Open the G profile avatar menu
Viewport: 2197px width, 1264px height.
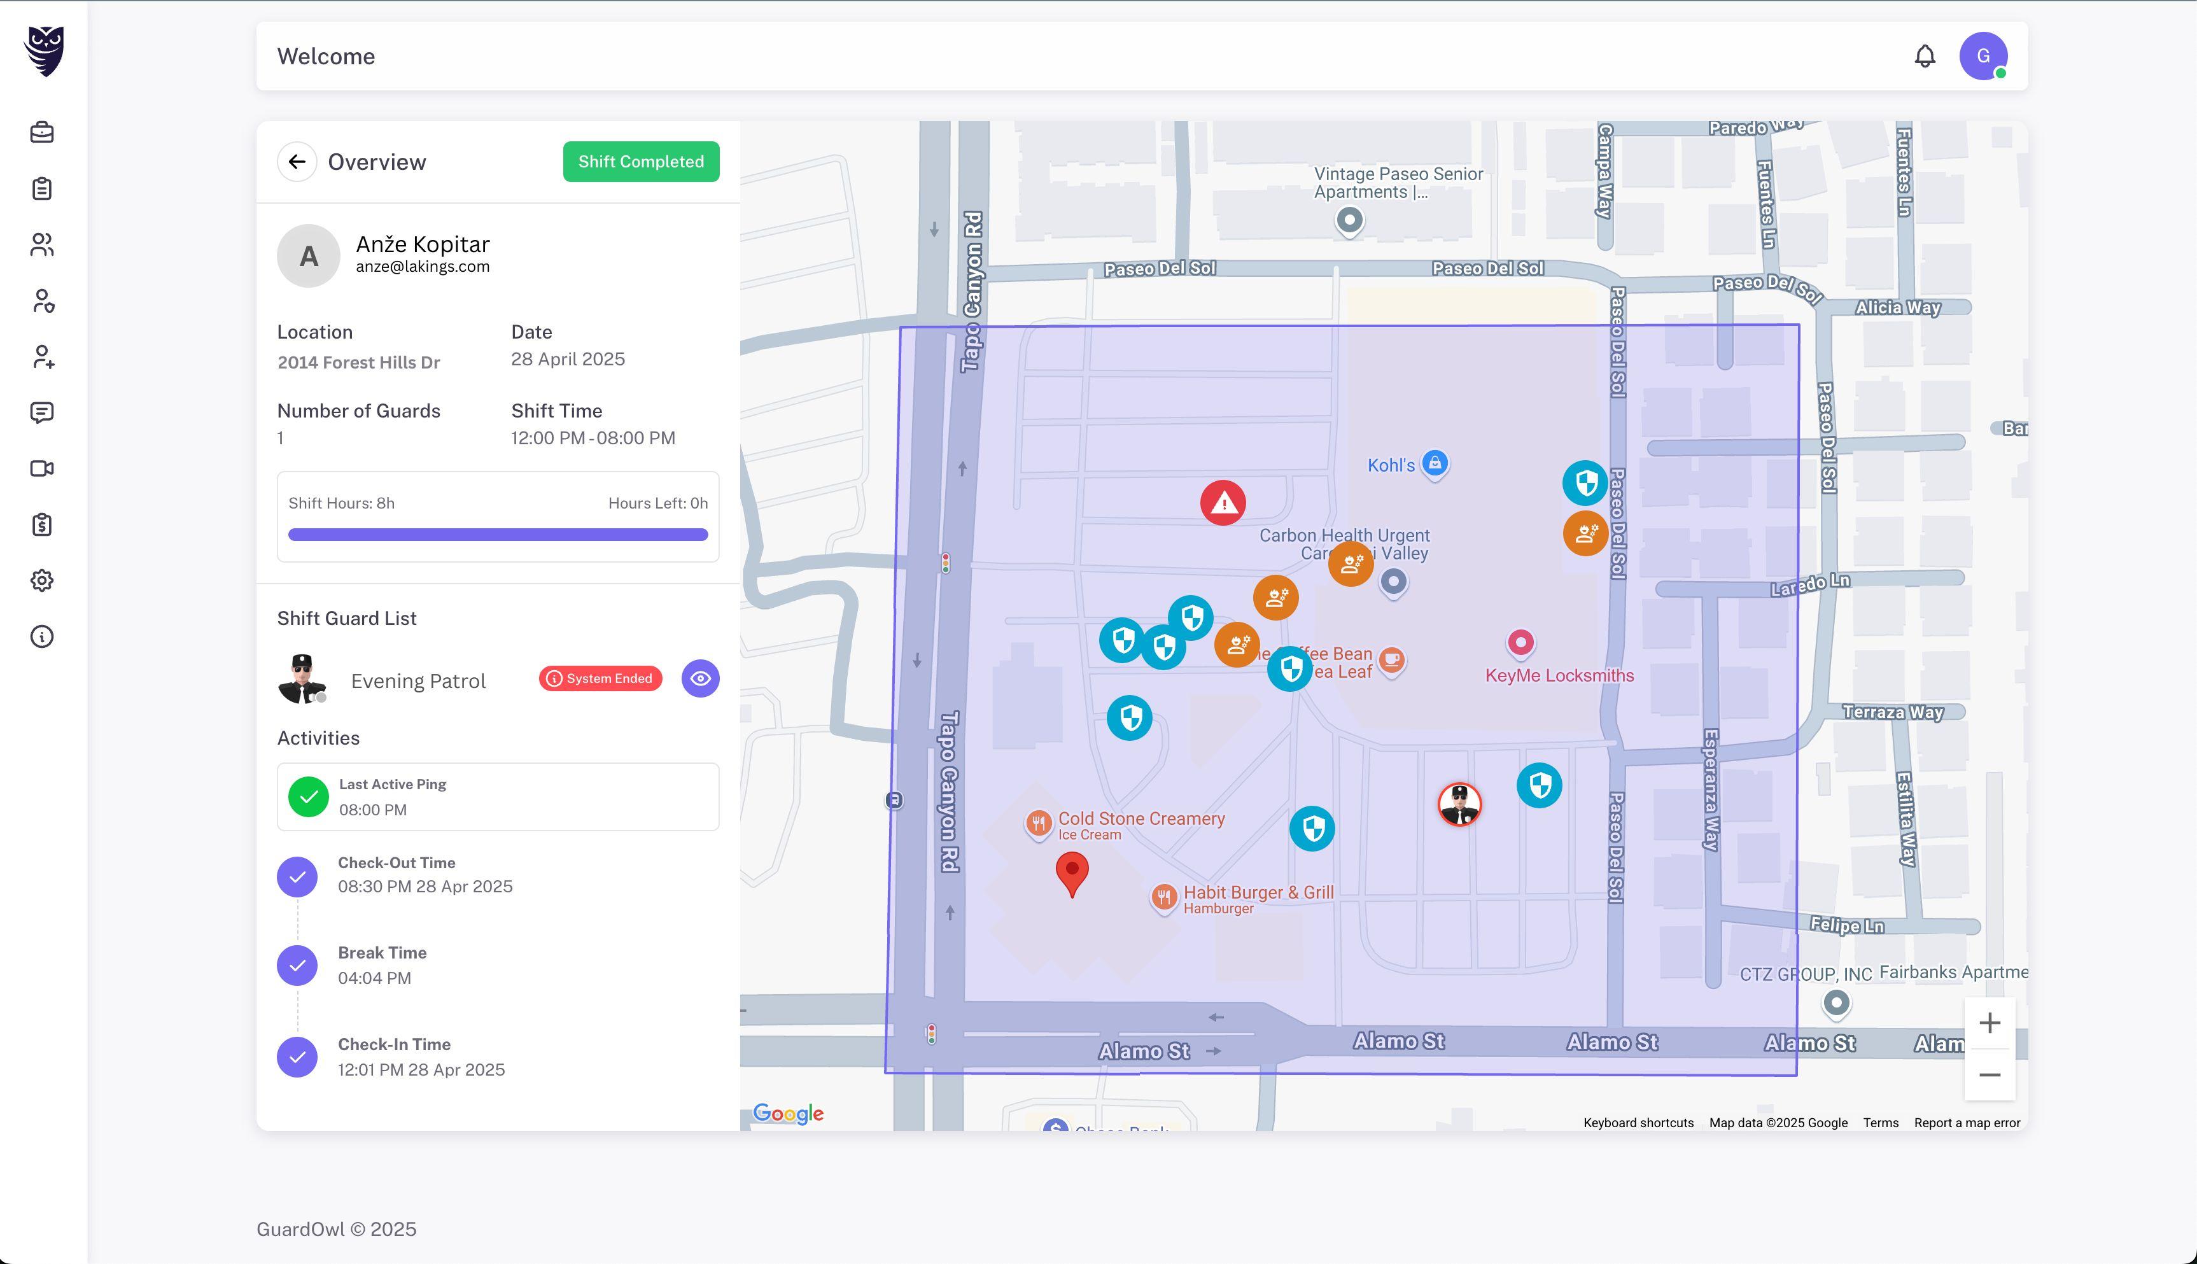point(1984,55)
